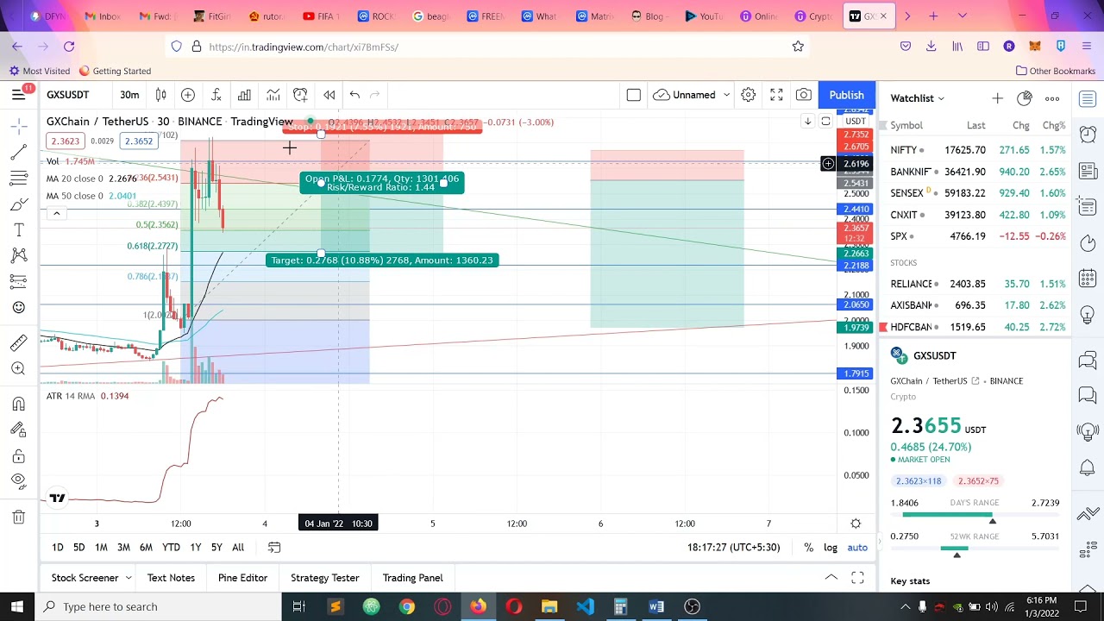
Task: Select the RELIANCE row in watchlist
Action: 975,284
